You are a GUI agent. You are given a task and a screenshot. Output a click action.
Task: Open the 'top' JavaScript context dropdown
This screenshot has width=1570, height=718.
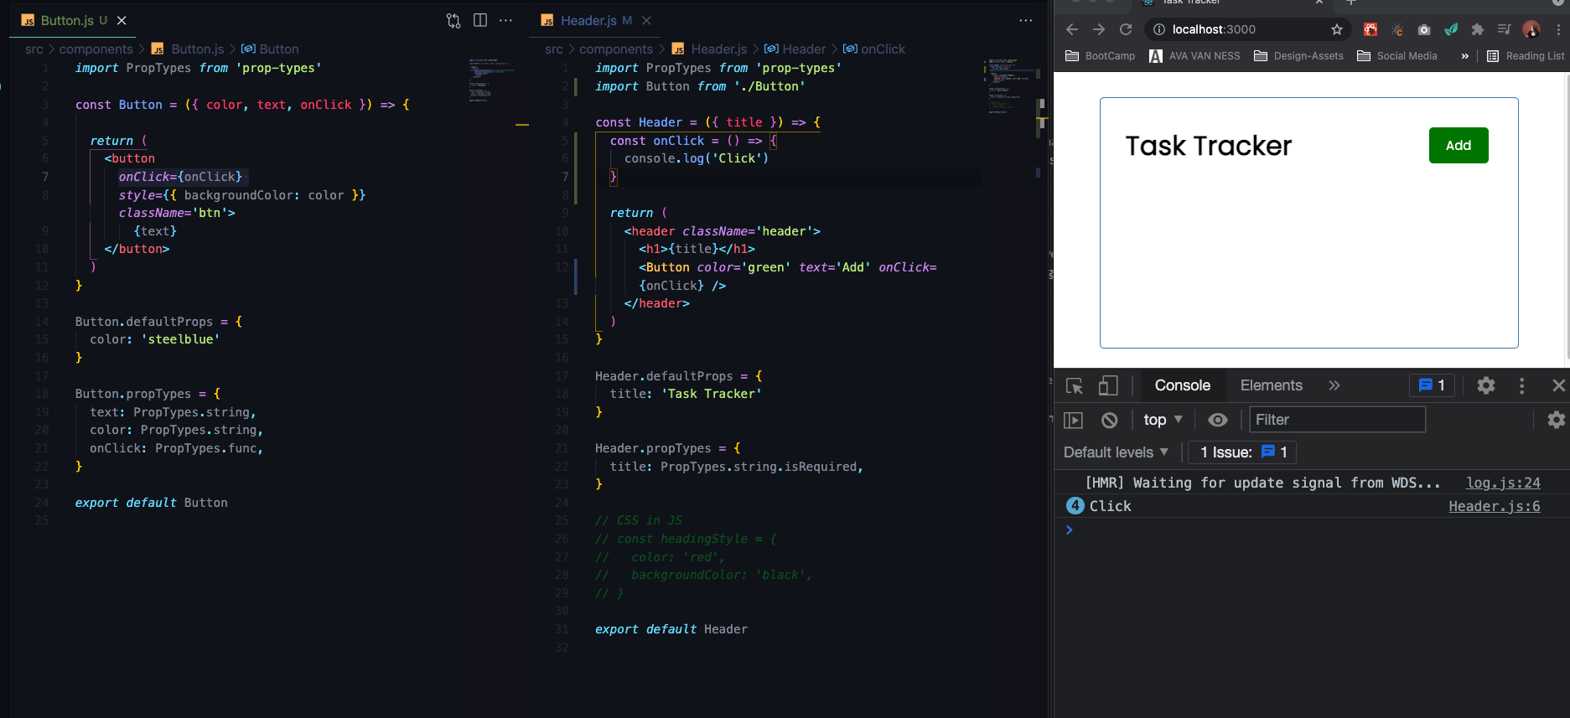(x=1163, y=420)
